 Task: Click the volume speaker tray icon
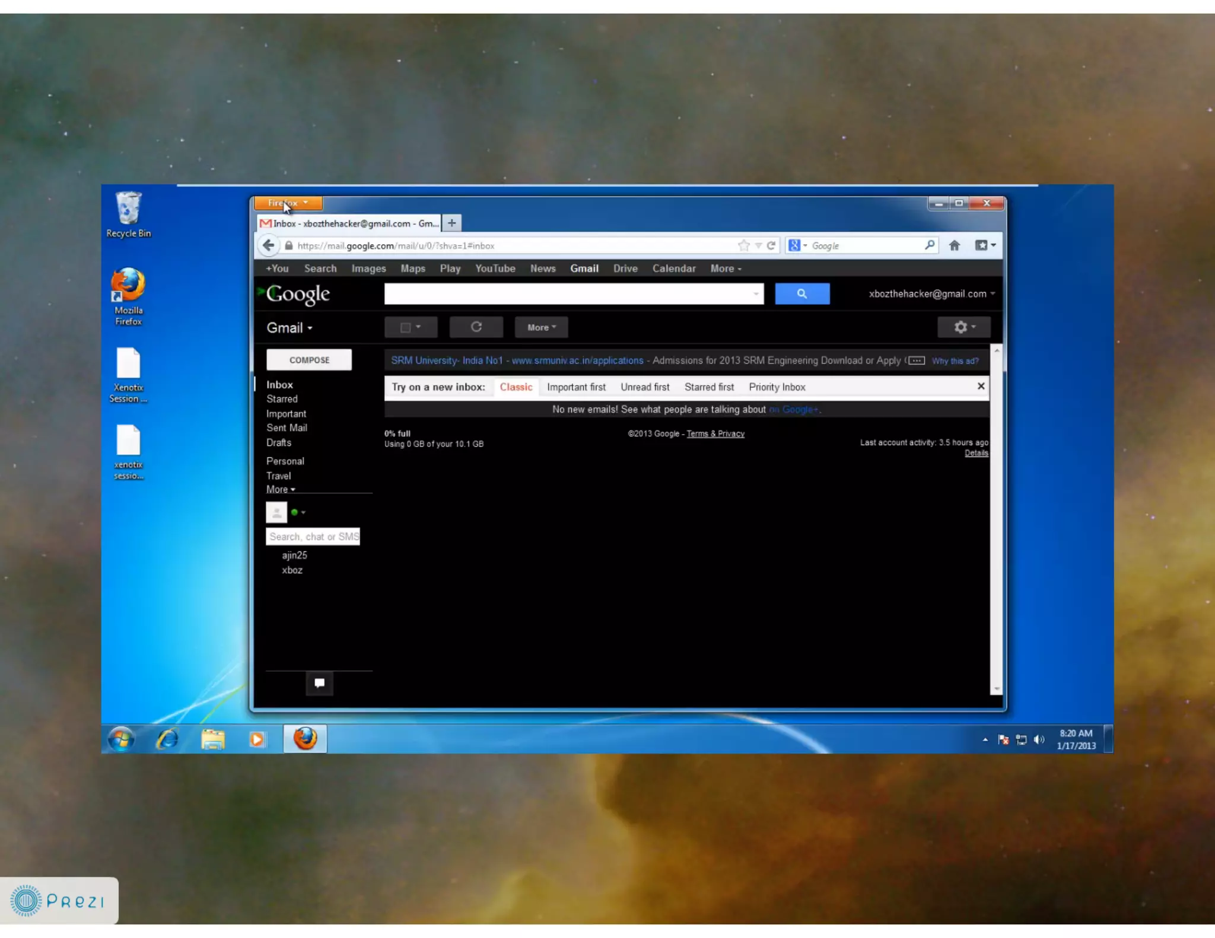(1039, 739)
